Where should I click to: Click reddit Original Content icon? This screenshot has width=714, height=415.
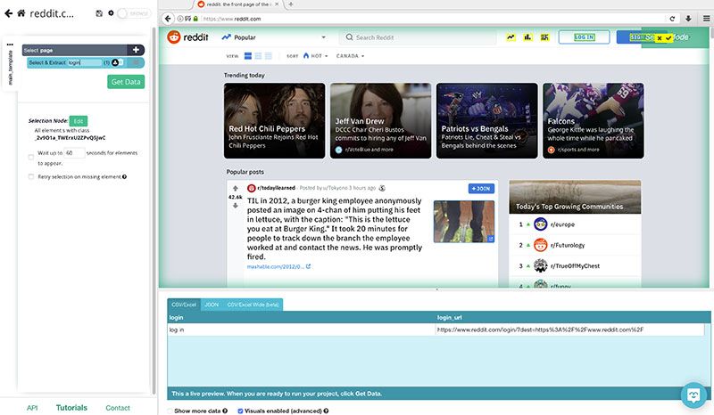(544, 37)
